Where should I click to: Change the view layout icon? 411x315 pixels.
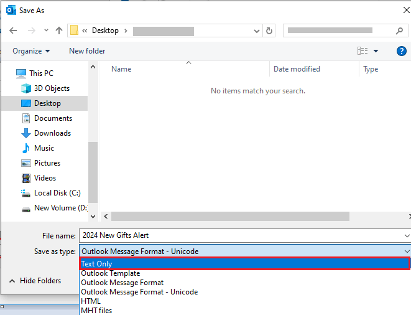pos(363,50)
